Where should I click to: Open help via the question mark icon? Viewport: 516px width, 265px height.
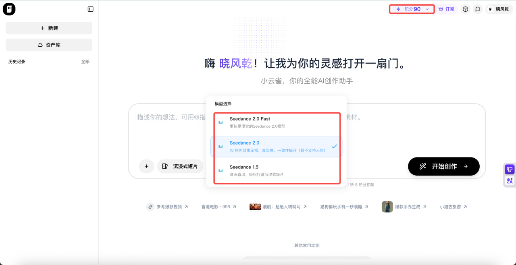[x=466, y=9]
